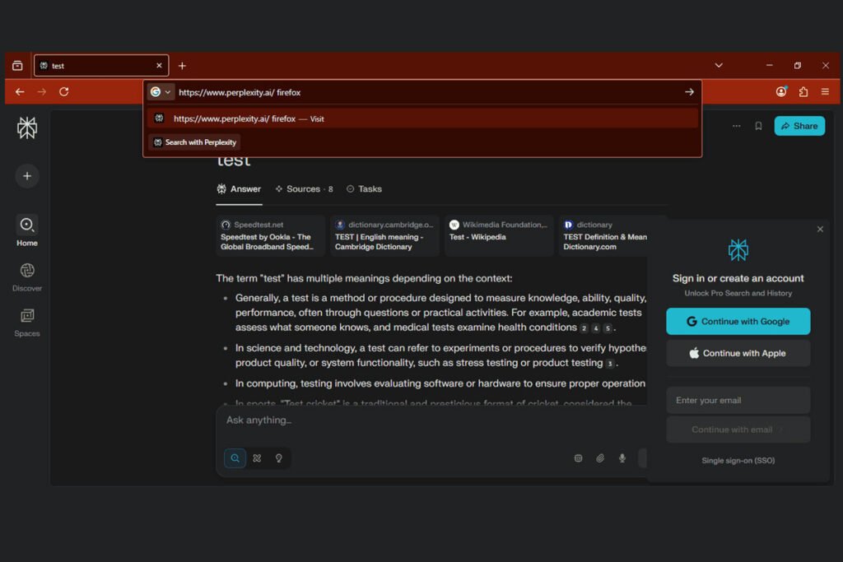
Task: Go to Home in the sidebar
Action: [x=27, y=231]
